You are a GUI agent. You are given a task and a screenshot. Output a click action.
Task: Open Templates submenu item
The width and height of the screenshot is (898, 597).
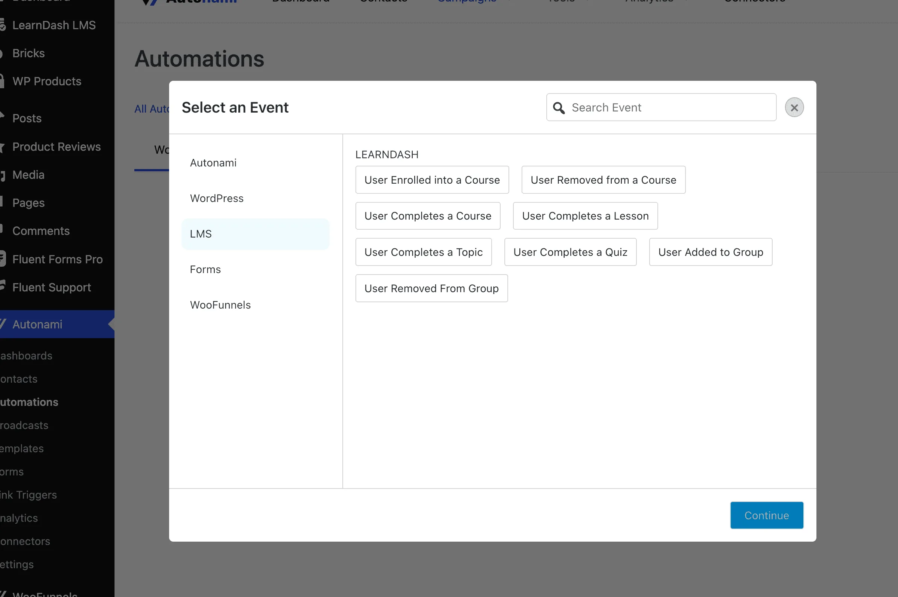(x=22, y=448)
